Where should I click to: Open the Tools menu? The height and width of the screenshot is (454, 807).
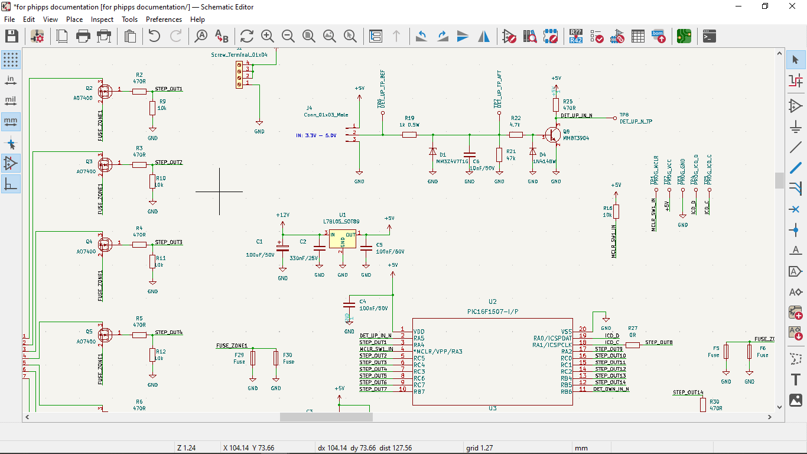coord(130,20)
